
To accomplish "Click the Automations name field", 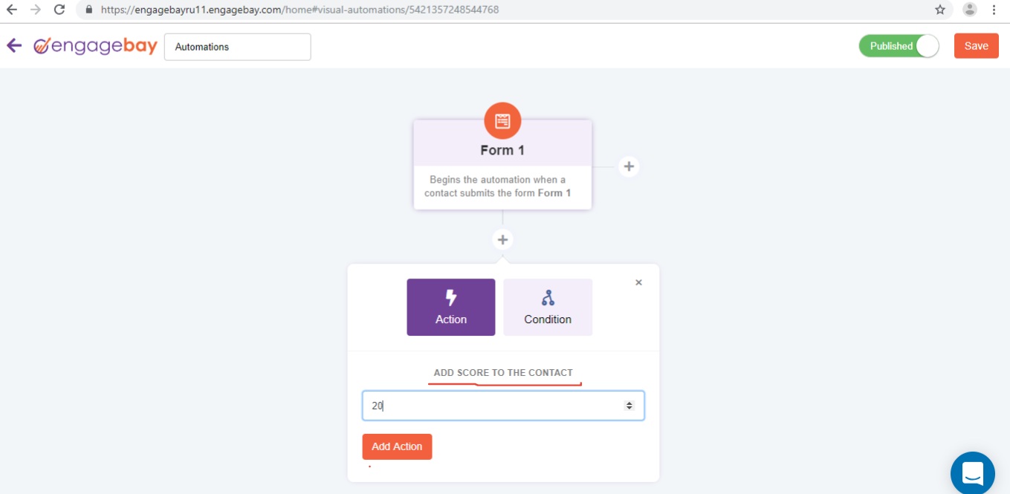I will (237, 47).
